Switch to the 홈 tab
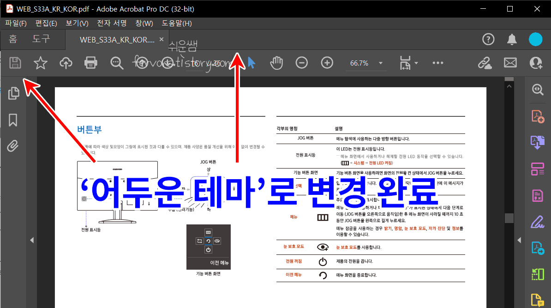551x308 pixels. pyautogui.click(x=12, y=39)
